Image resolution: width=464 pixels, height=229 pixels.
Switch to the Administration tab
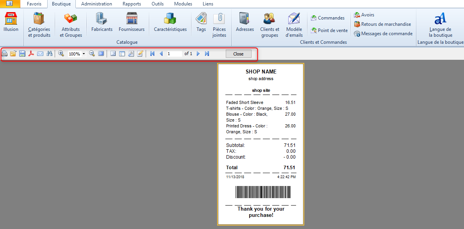point(96,4)
